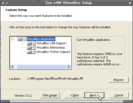Proceed with the Next button
This screenshot has width=133, height=103.
pos(94,95)
